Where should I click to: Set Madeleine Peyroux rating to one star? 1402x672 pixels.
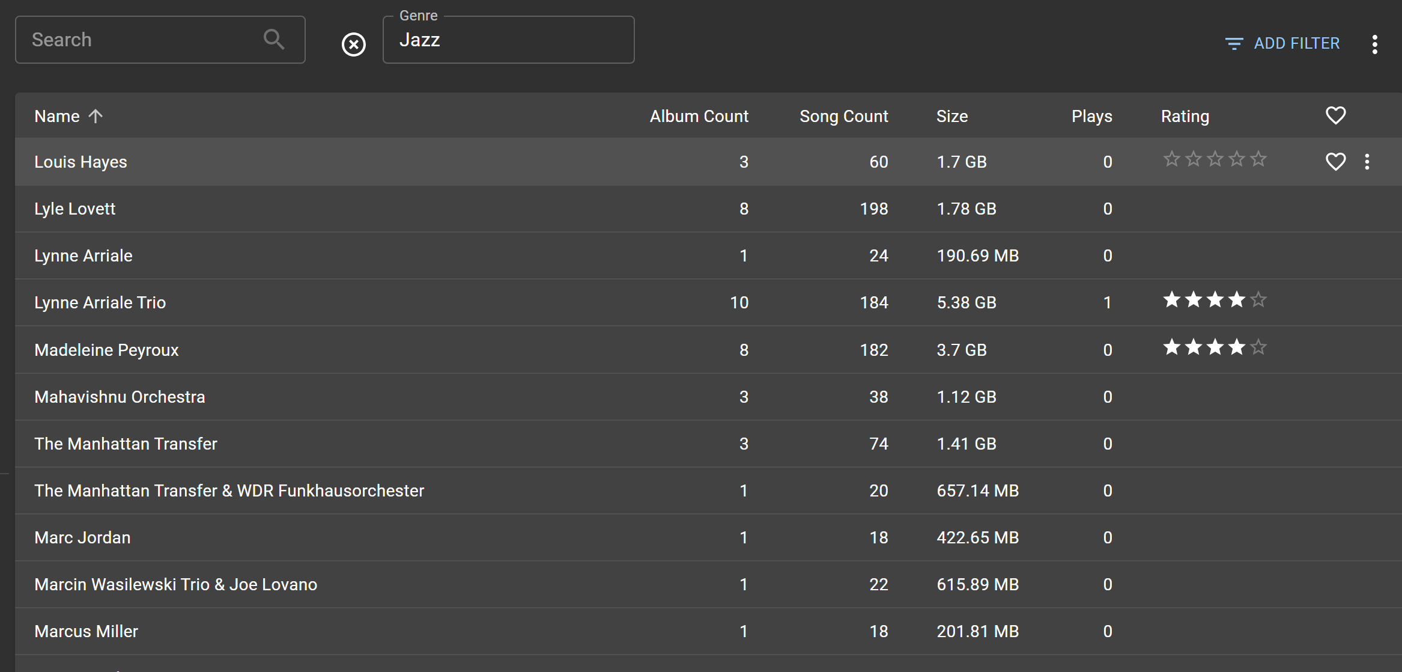[1171, 347]
